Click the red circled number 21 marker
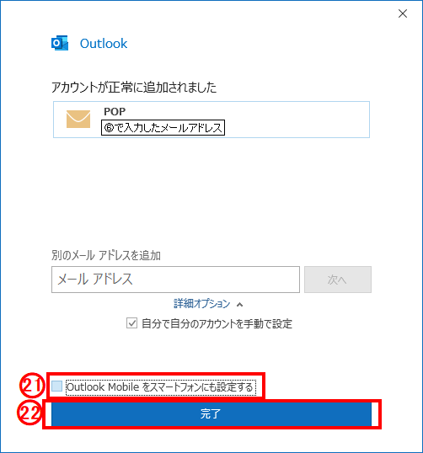Image resolution: width=423 pixels, height=453 pixels. pos(31,386)
